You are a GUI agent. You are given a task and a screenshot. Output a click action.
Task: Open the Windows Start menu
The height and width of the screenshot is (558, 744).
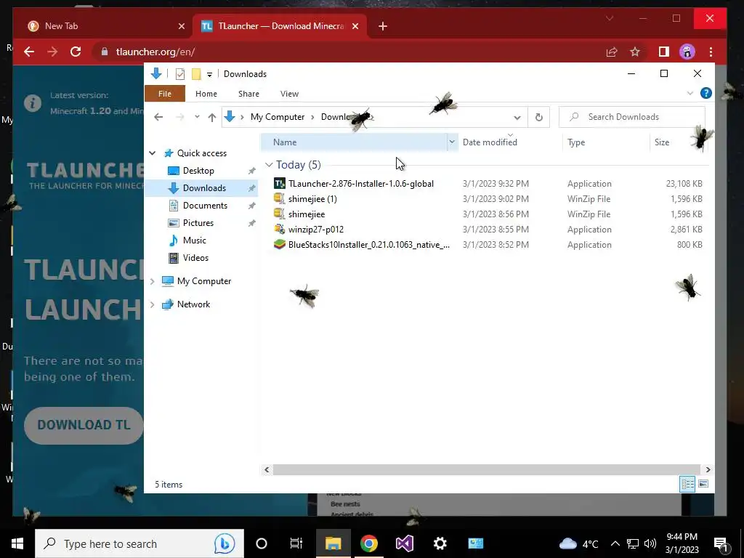[x=17, y=543]
